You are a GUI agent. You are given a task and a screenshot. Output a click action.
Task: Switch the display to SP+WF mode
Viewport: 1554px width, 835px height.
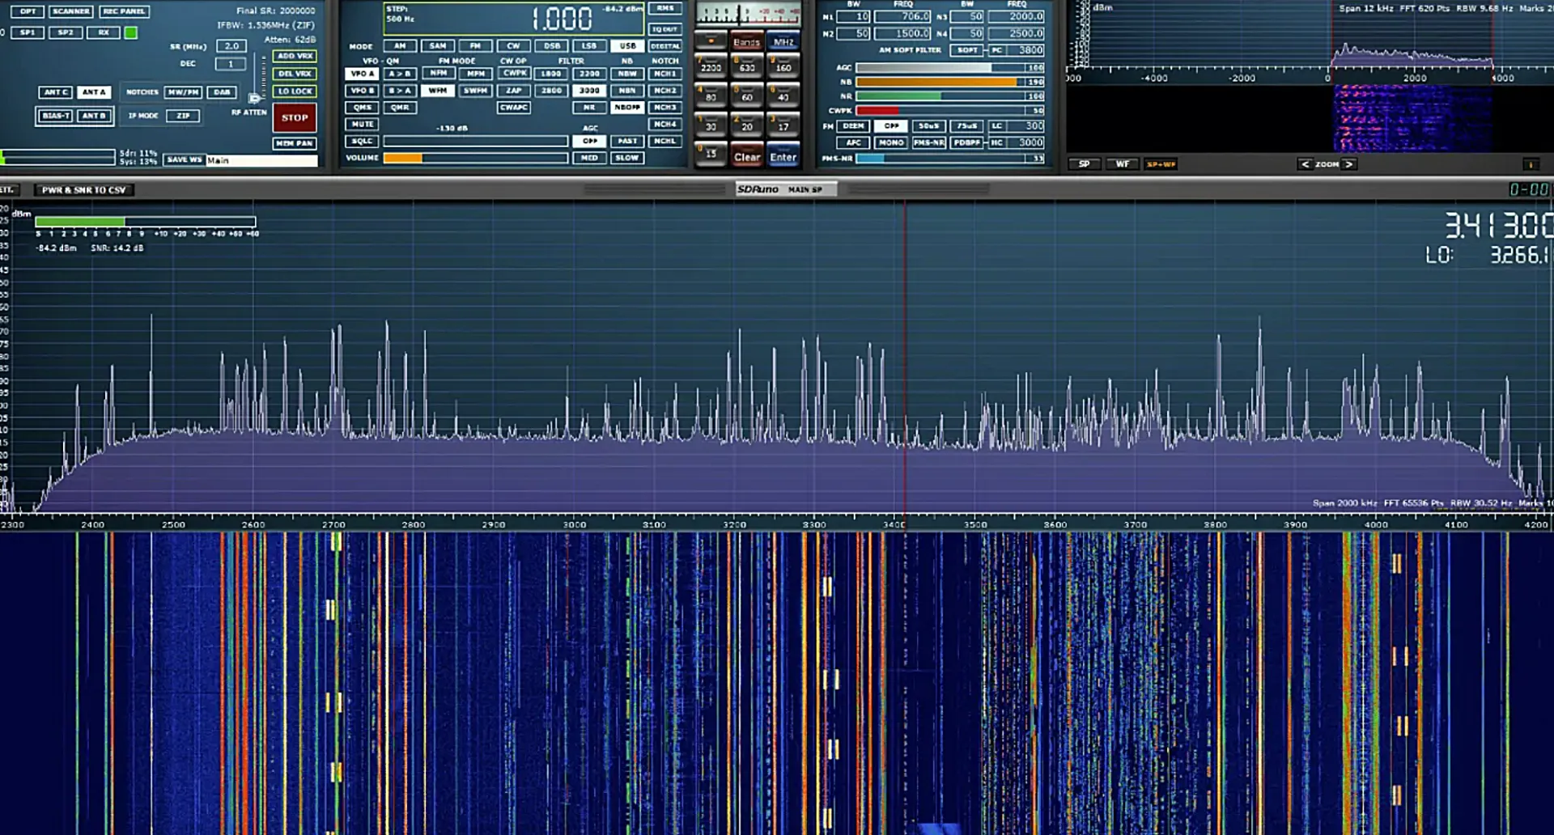(1160, 163)
